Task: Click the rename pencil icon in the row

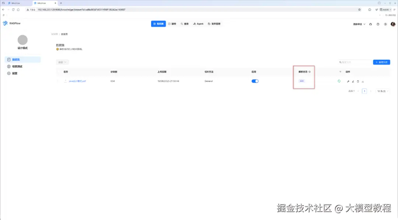Action: tap(353, 81)
